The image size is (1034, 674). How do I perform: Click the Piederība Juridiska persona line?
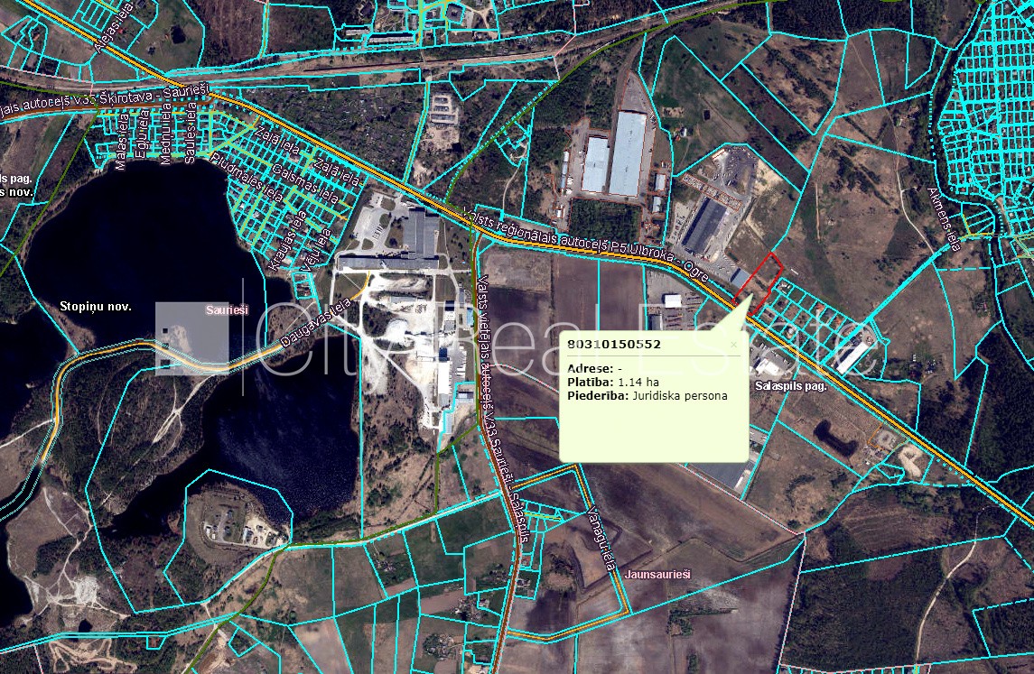pos(647,396)
